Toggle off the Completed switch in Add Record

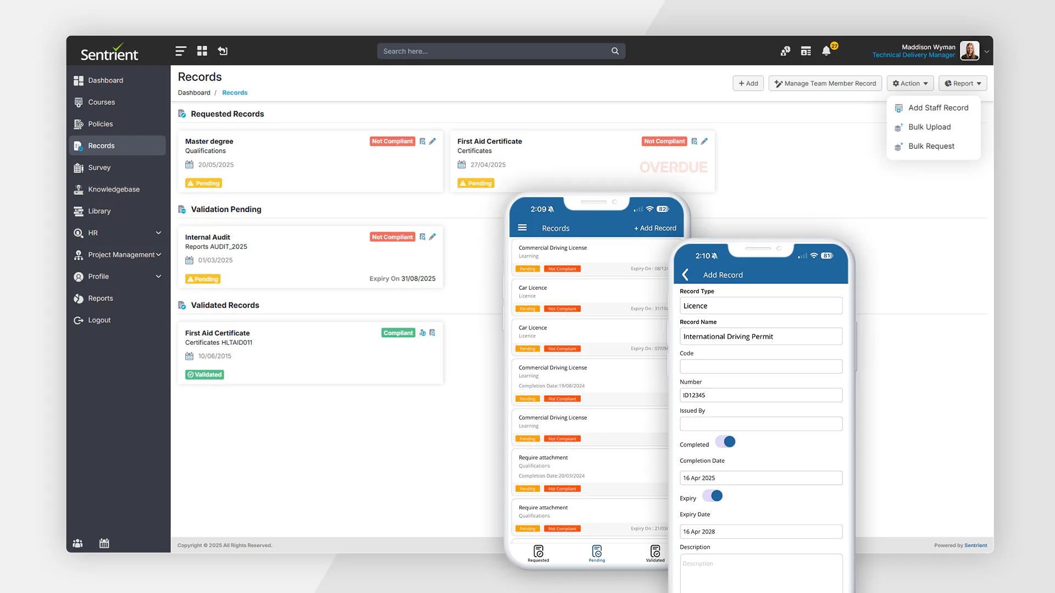pyautogui.click(x=726, y=441)
